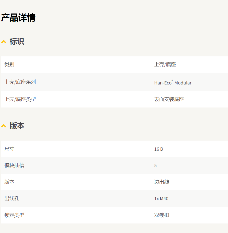The width and height of the screenshot is (228, 233).
Task: Select the 1x M40 value
Action: [161, 199]
